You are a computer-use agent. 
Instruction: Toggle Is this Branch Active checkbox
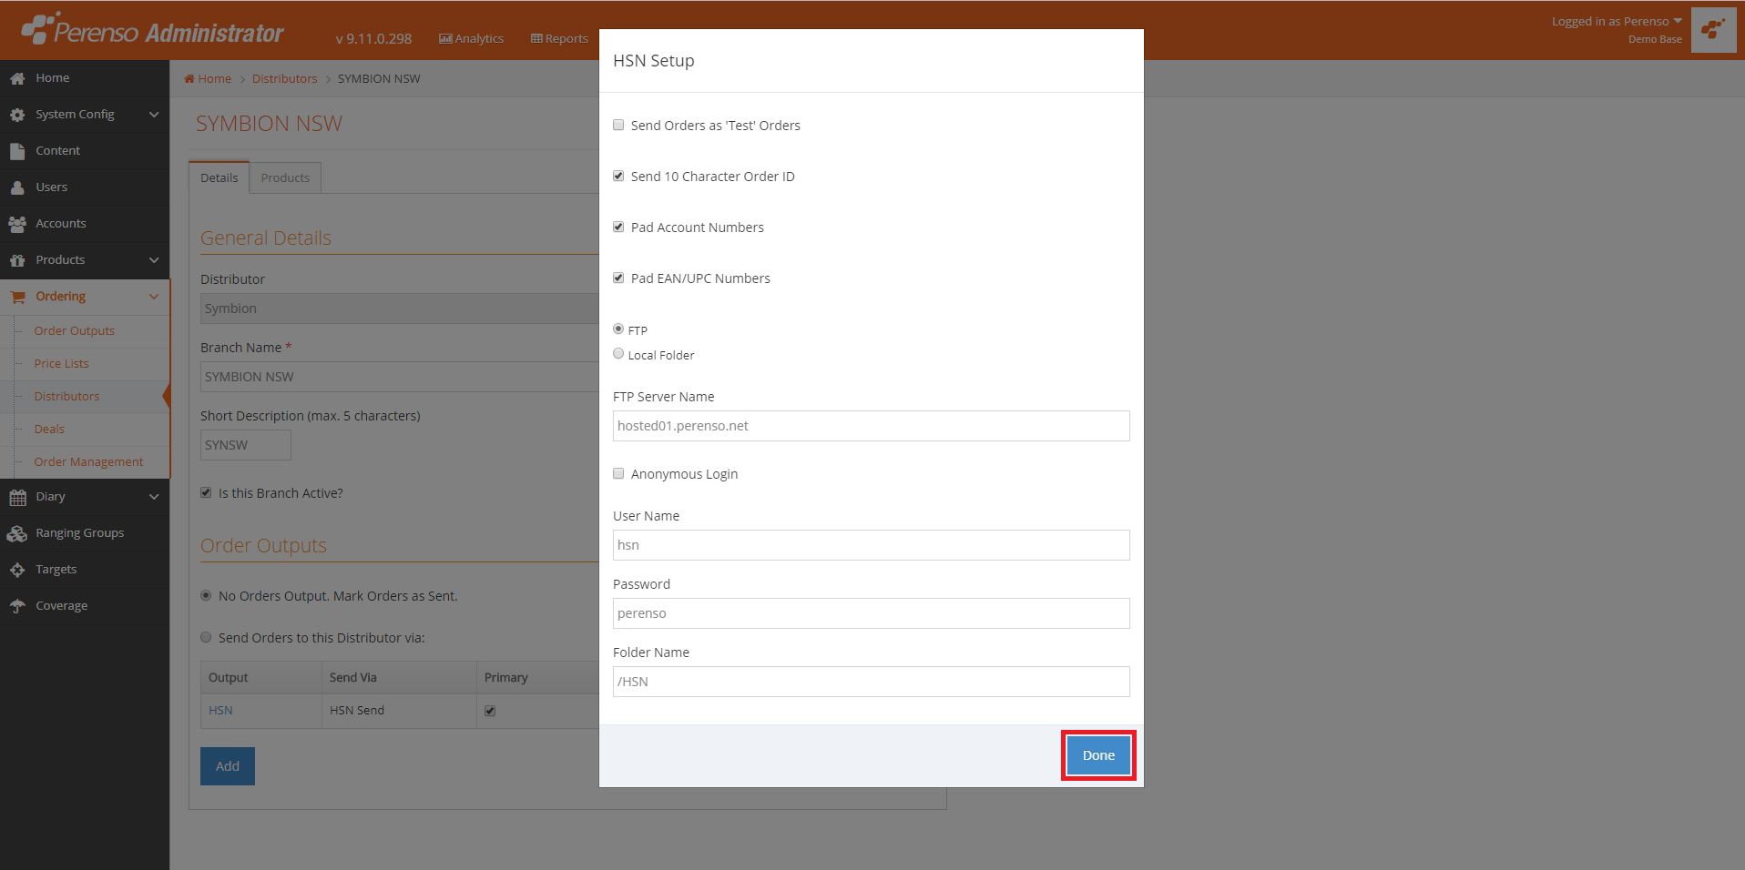point(206,492)
